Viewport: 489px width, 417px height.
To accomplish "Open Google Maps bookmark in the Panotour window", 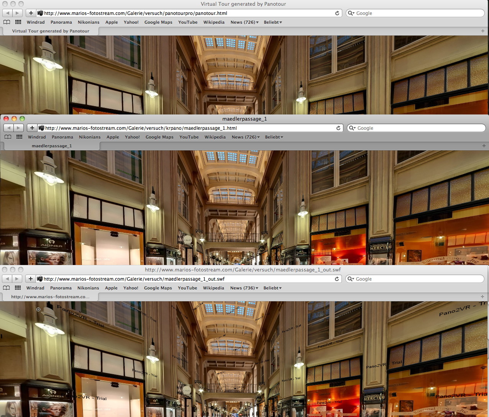I will [158, 22].
